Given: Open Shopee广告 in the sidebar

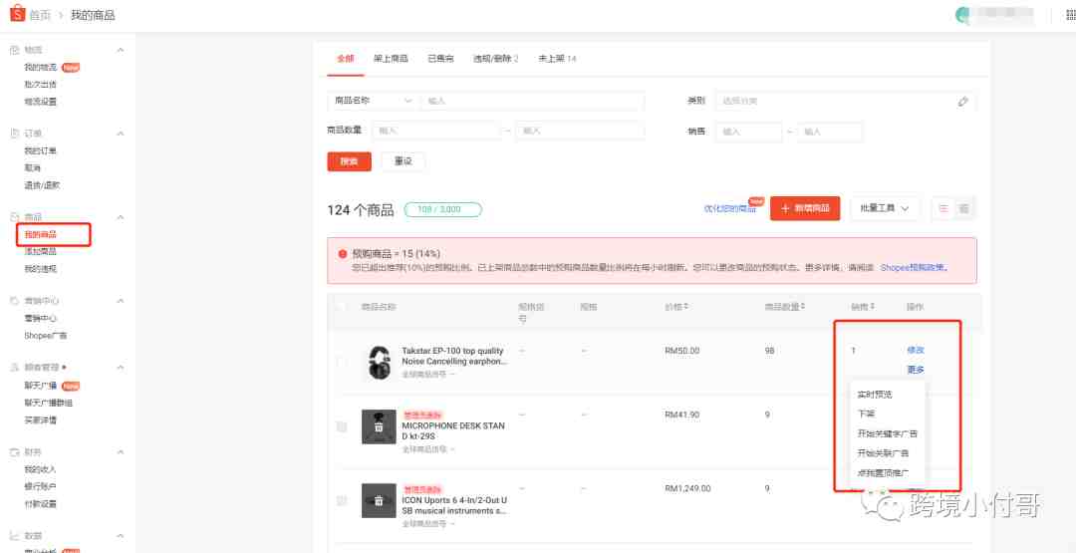Looking at the screenshot, I should [45, 336].
